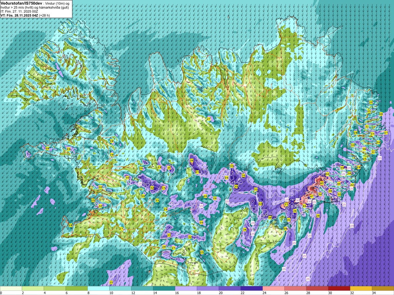Select the golden yellow 32–34 m/s swatch
The height and width of the screenshot is (295, 394).
(x=361, y=289)
